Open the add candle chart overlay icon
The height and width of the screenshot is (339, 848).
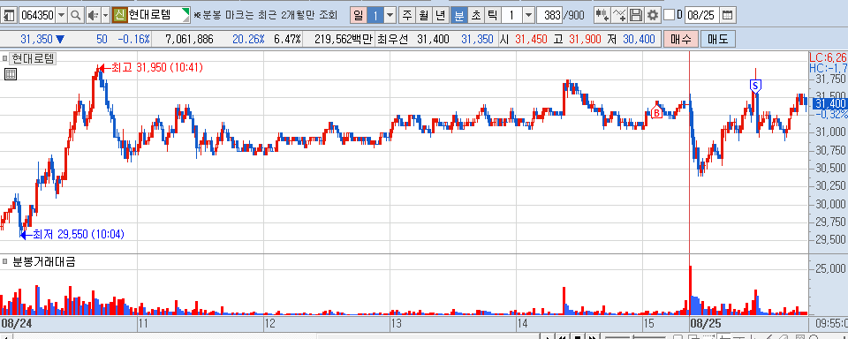pyautogui.click(x=602, y=15)
